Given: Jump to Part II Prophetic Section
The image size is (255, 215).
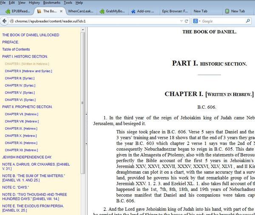Looking at the screenshot, I should 27,107.
